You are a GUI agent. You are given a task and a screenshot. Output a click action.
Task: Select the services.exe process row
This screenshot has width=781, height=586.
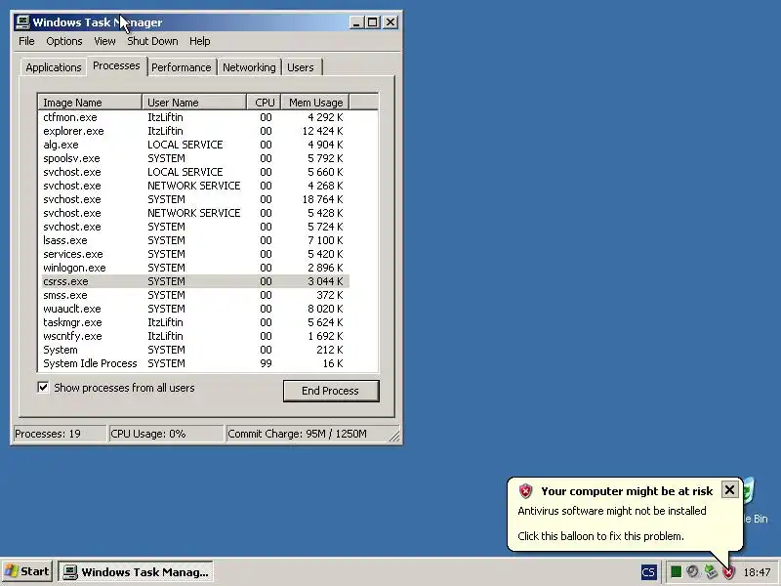tap(195, 254)
